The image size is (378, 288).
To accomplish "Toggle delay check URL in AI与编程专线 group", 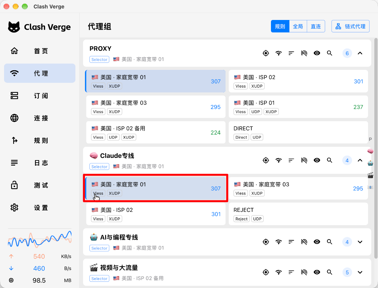I will [x=304, y=242].
